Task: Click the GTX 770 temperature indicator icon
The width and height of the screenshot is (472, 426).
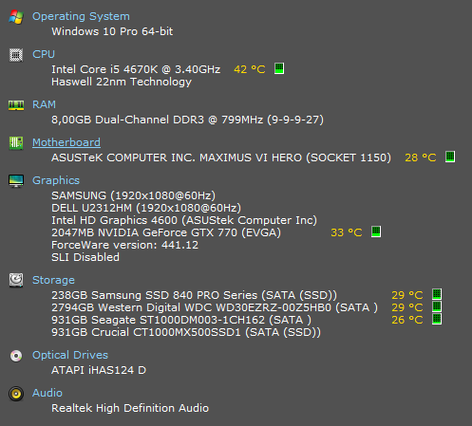Action: 376,232
